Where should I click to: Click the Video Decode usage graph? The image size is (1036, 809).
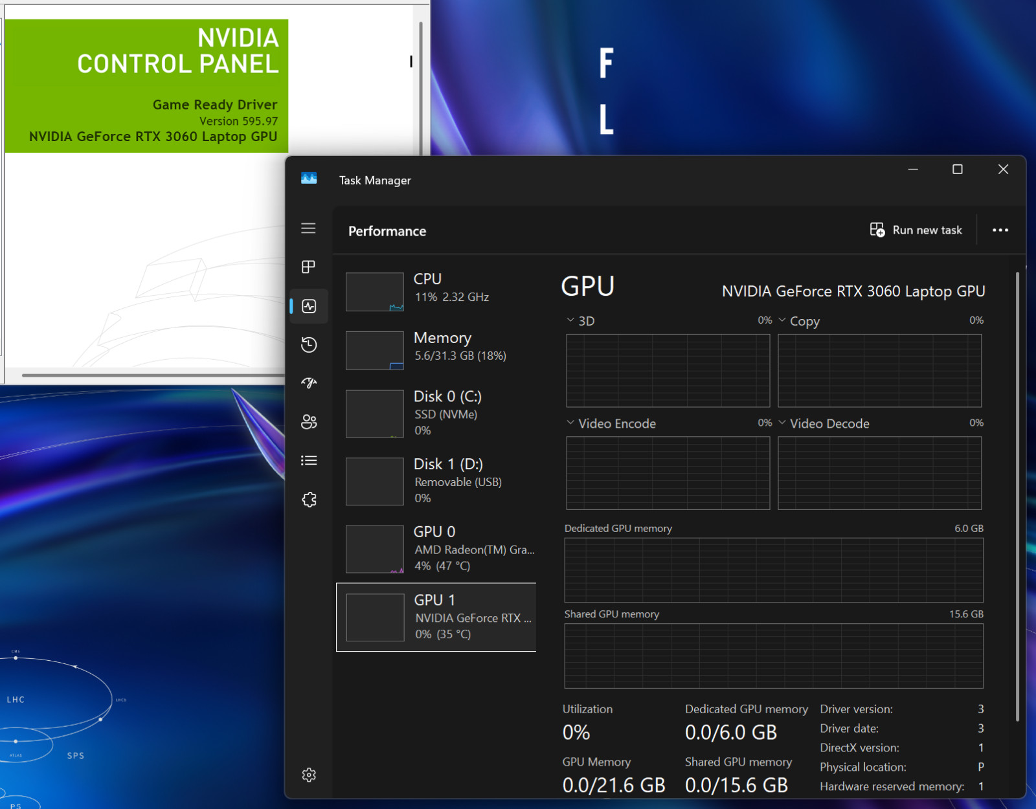[879, 473]
